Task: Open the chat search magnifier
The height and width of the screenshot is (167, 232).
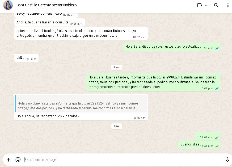Action: coord(216,5)
